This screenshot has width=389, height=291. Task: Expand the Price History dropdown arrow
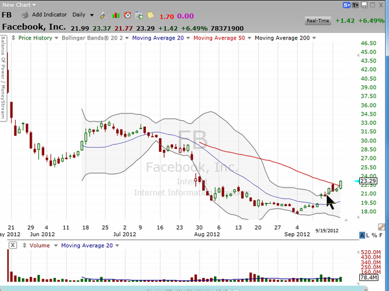pos(56,38)
